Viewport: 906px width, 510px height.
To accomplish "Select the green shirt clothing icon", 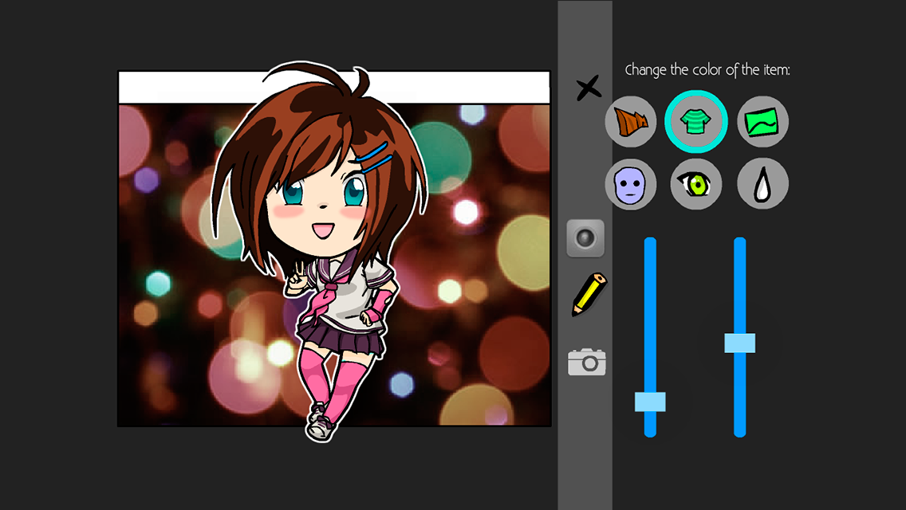I will point(695,122).
